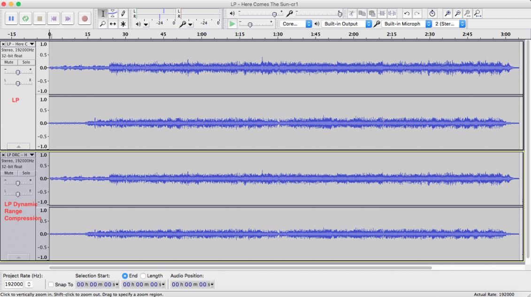531x297 pixels.
Task: Click the first LP track's gain slider
Action: [17, 72]
